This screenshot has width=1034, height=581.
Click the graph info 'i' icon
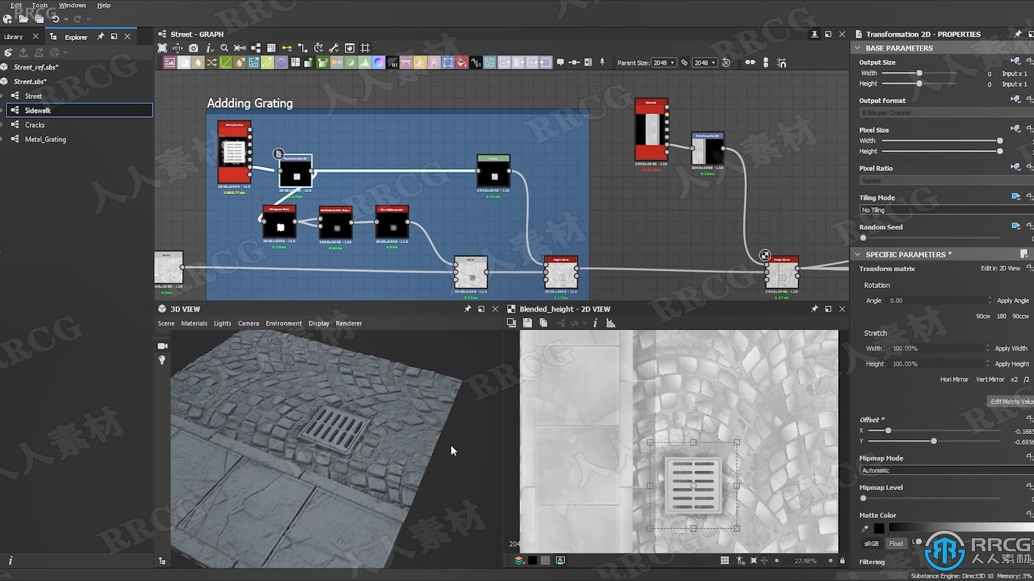pyautogui.click(x=209, y=48)
